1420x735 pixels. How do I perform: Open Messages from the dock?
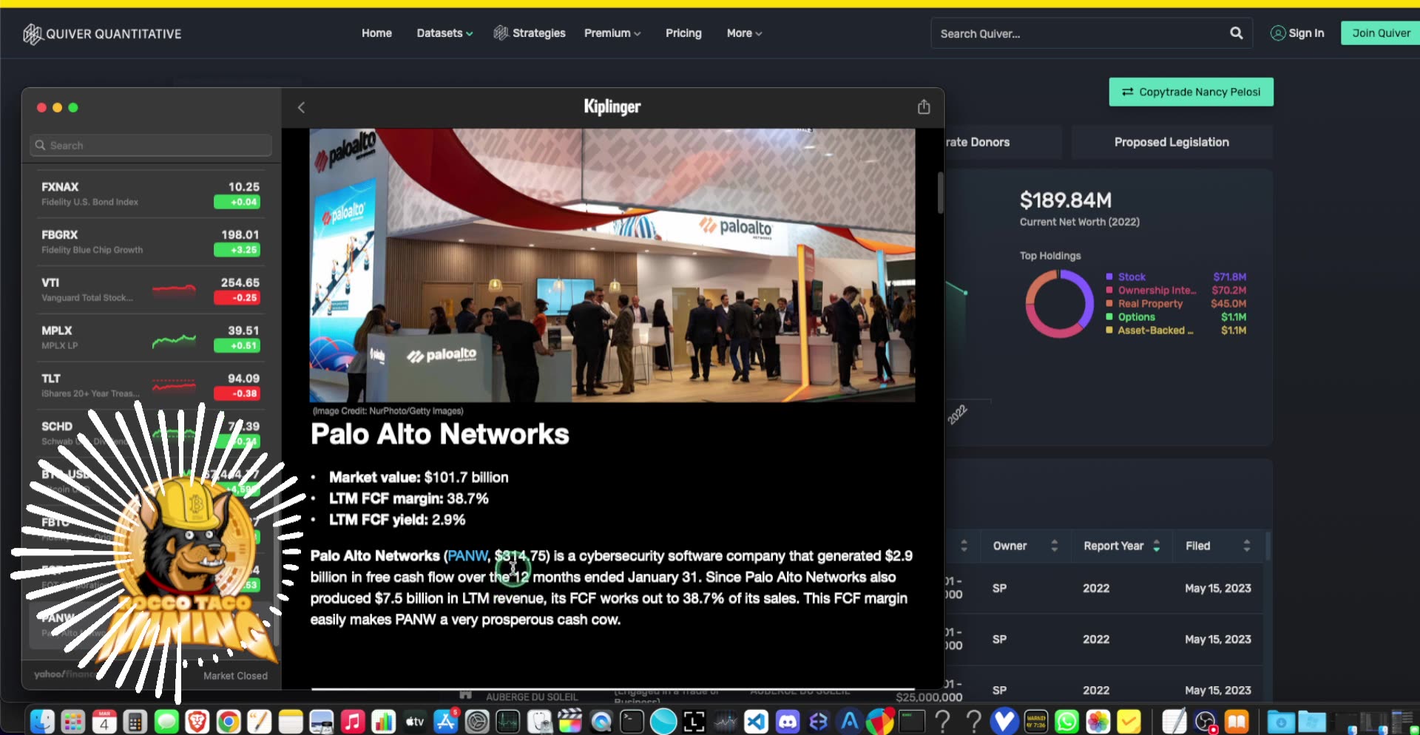[166, 720]
